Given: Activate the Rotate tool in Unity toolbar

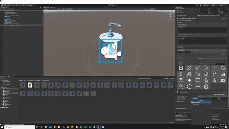Looking at the screenshot, I should (8, 5).
